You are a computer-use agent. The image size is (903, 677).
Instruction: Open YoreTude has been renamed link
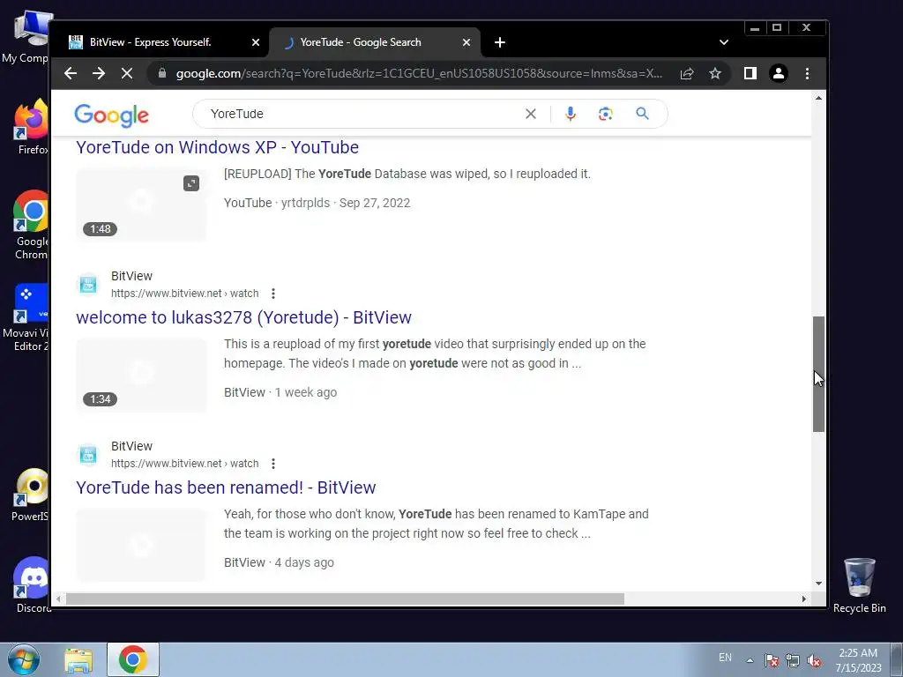[226, 487]
